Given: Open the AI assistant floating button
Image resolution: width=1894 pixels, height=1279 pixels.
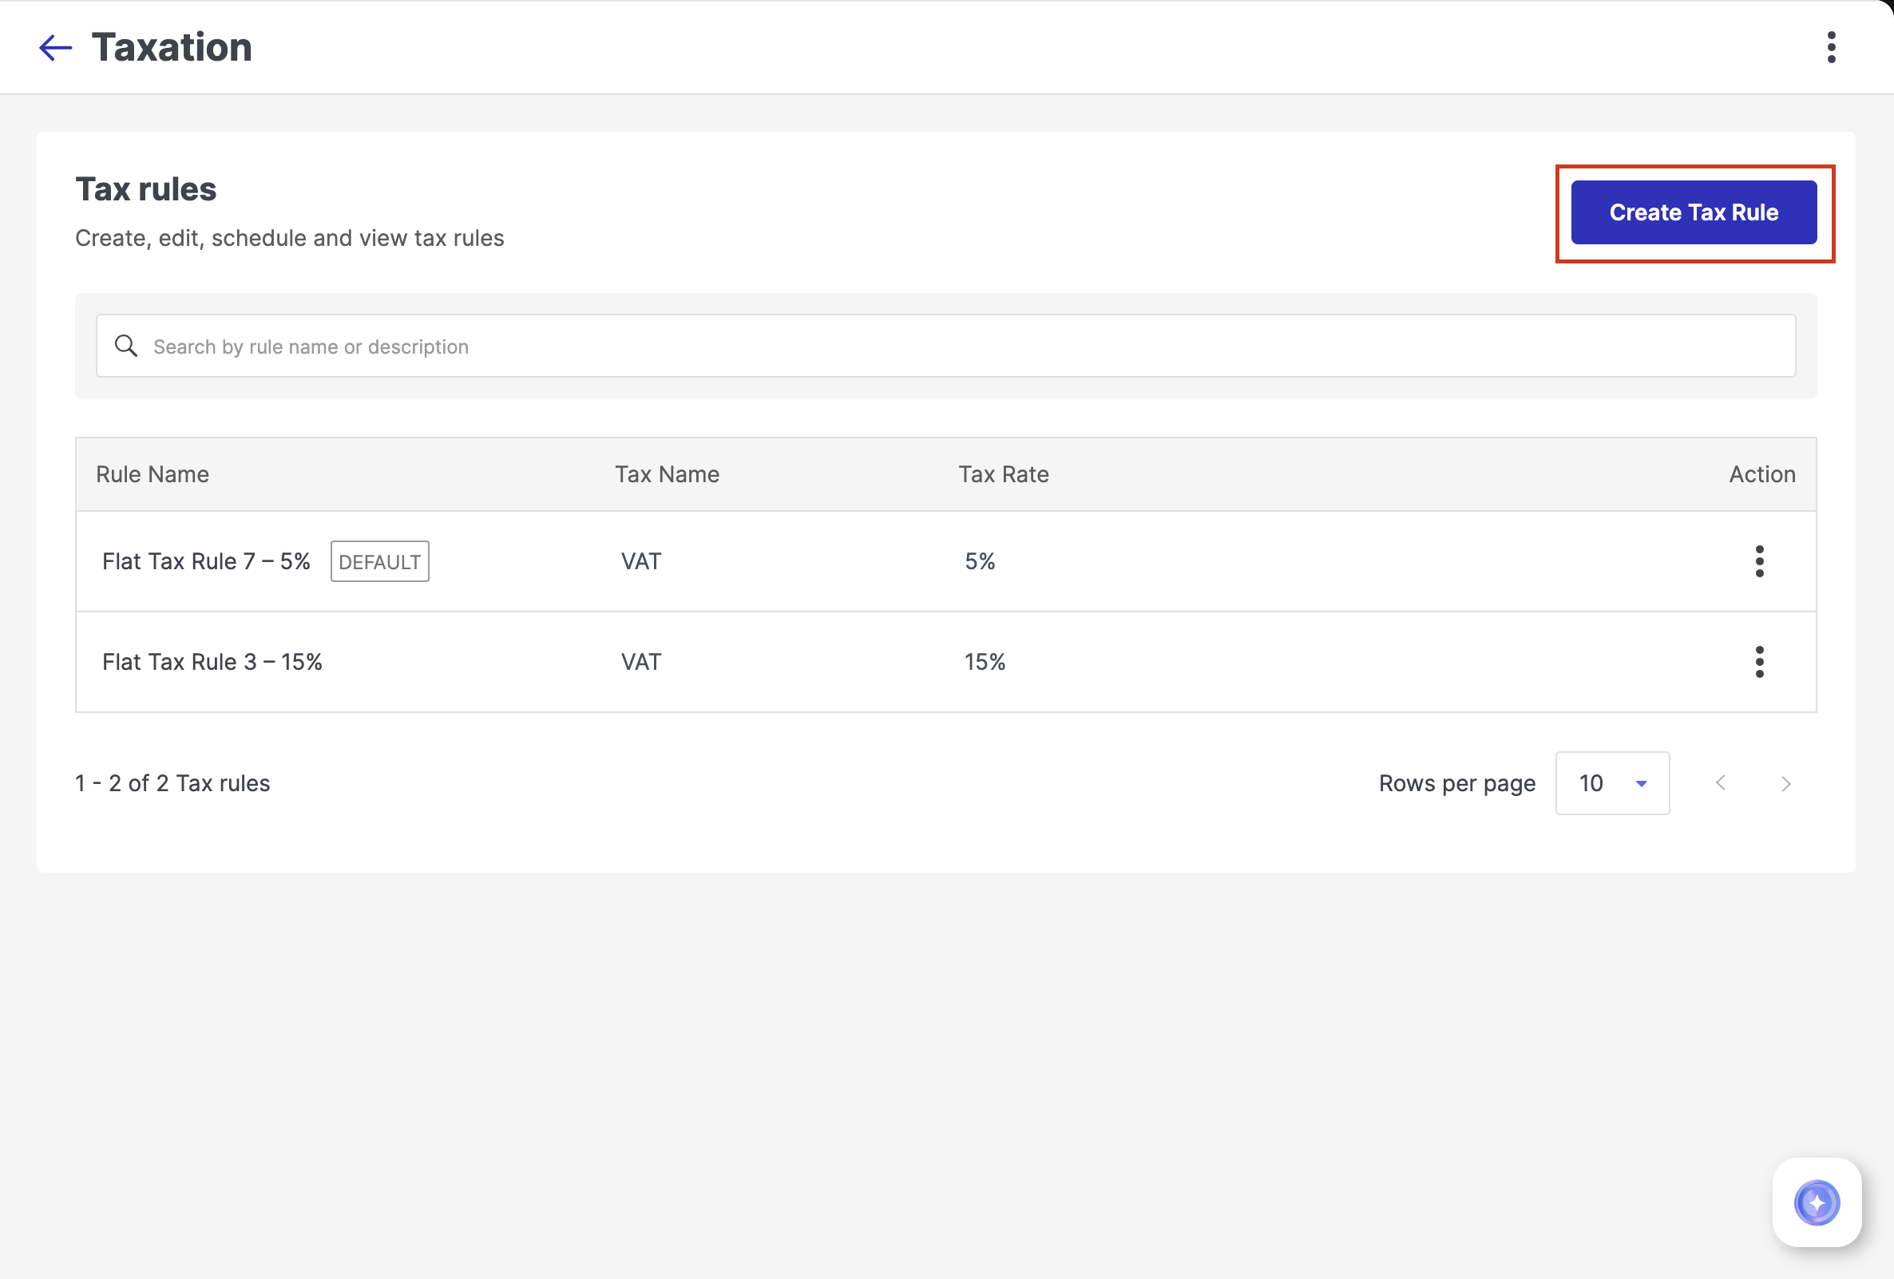Looking at the screenshot, I should (1817, 1202).
